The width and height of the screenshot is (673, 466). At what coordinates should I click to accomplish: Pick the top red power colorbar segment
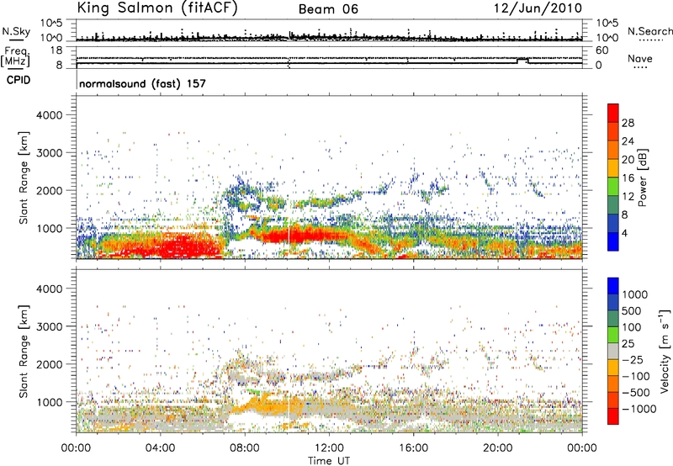click(613, 113)
